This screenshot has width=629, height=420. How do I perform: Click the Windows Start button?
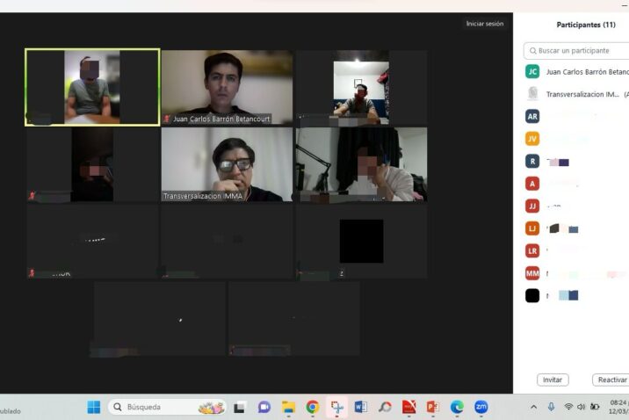(x=93, y=407)
